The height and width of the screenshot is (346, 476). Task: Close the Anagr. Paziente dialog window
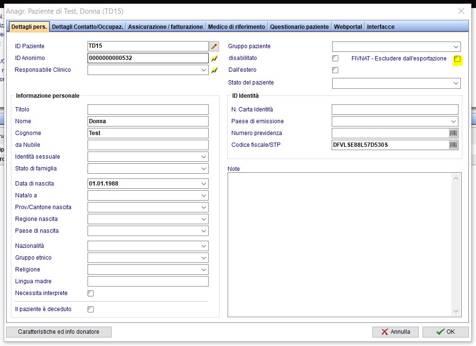coord(461,11)
